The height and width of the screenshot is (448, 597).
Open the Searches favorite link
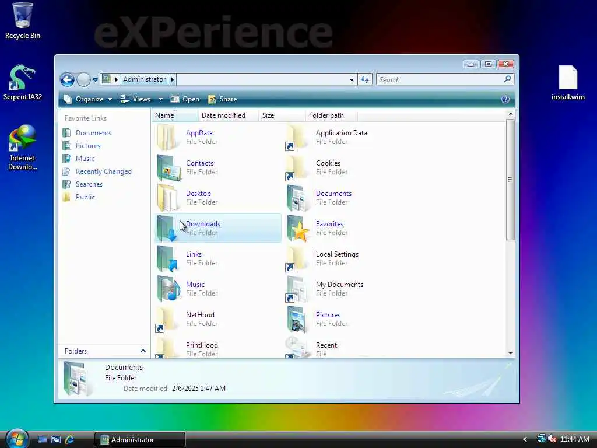coord(89,184)
